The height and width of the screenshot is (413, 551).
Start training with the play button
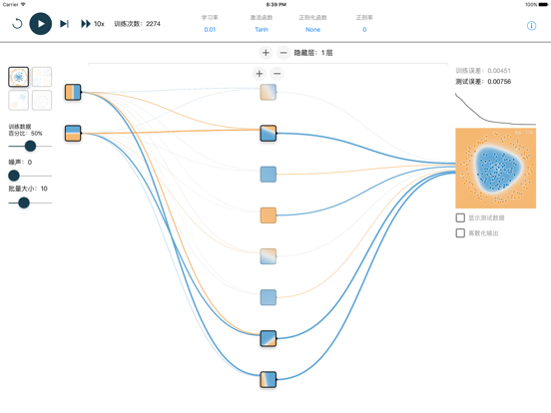40,24
